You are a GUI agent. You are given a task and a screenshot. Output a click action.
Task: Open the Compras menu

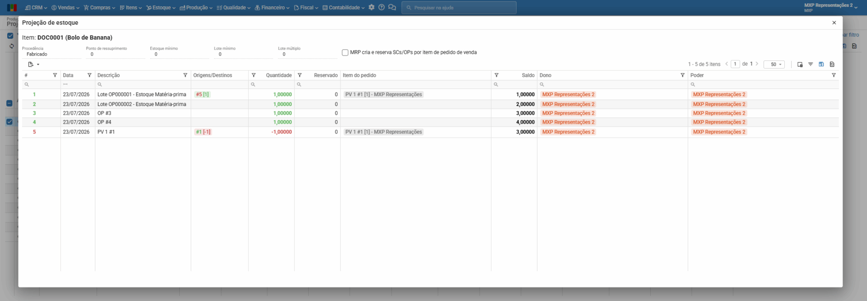[99, 8]
